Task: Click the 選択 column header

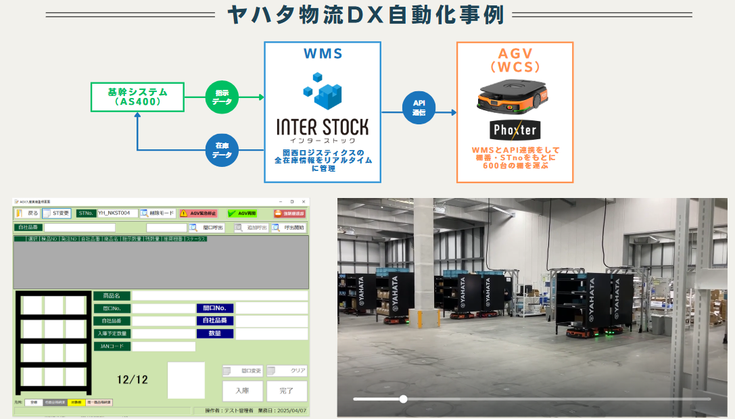Action: tap(32, 239)
